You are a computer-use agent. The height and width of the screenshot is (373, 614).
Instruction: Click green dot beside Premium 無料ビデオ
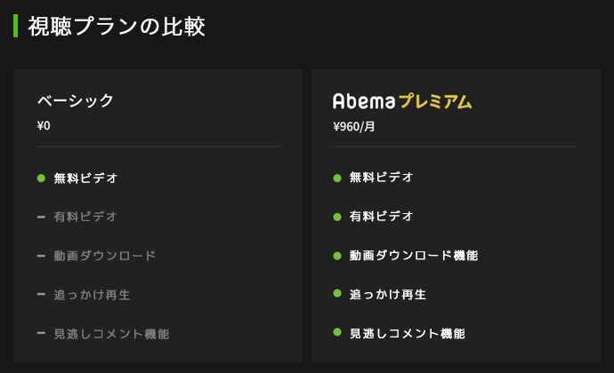337,179
